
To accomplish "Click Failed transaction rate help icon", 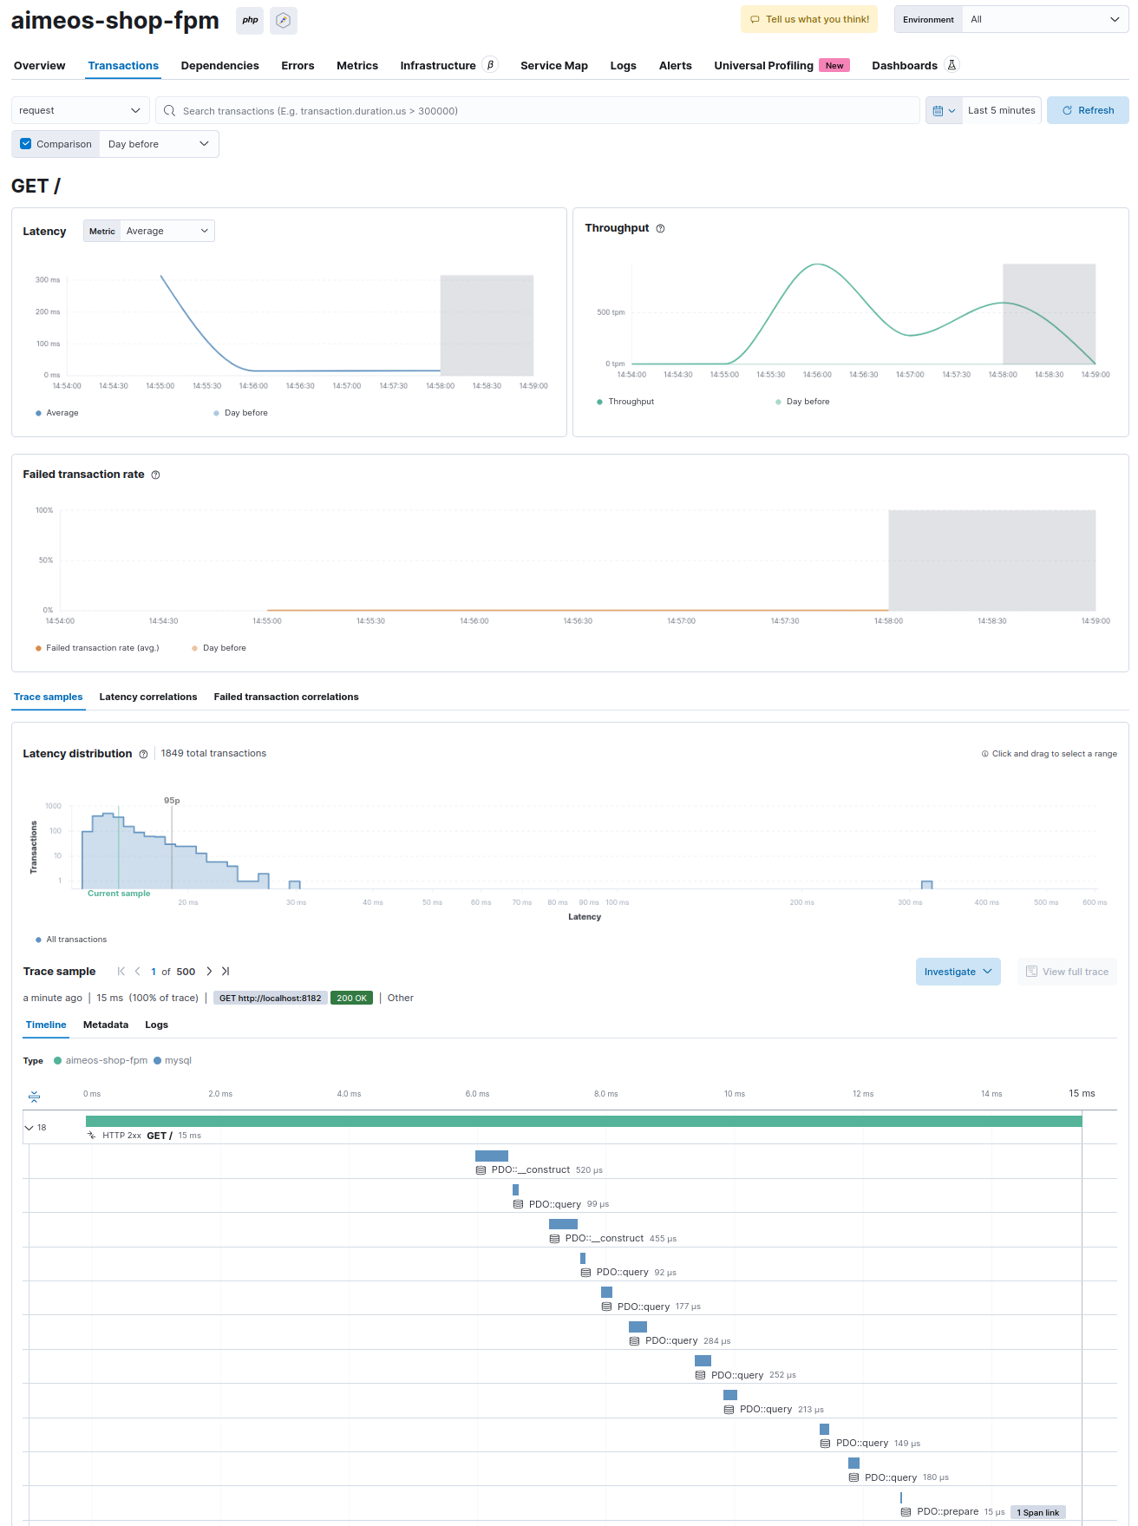I will (156, 475).
